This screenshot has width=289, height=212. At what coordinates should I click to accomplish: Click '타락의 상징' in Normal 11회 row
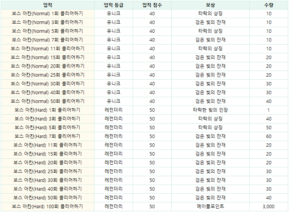[x=210, y=49]
